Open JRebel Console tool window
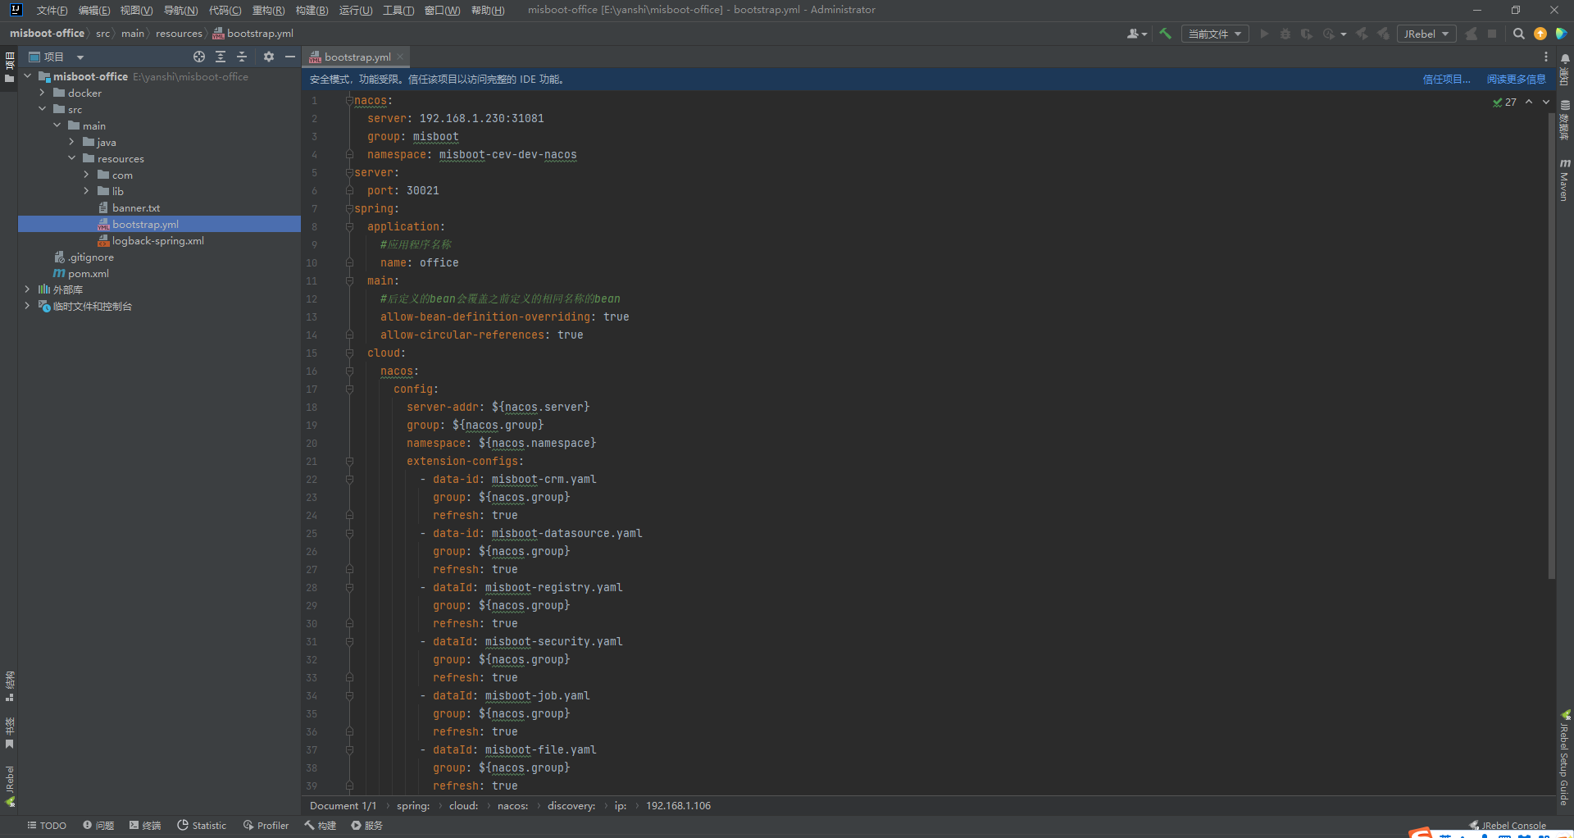 click(x=1508, y=826)
